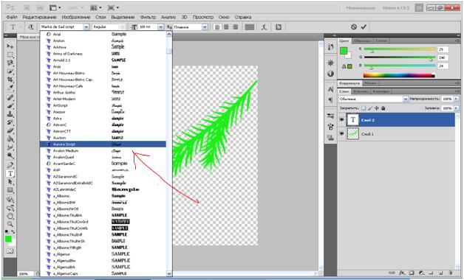Screen dimensions: 464x280
Task: Toggle lock position icon
Action: click(x=377, y=108)
